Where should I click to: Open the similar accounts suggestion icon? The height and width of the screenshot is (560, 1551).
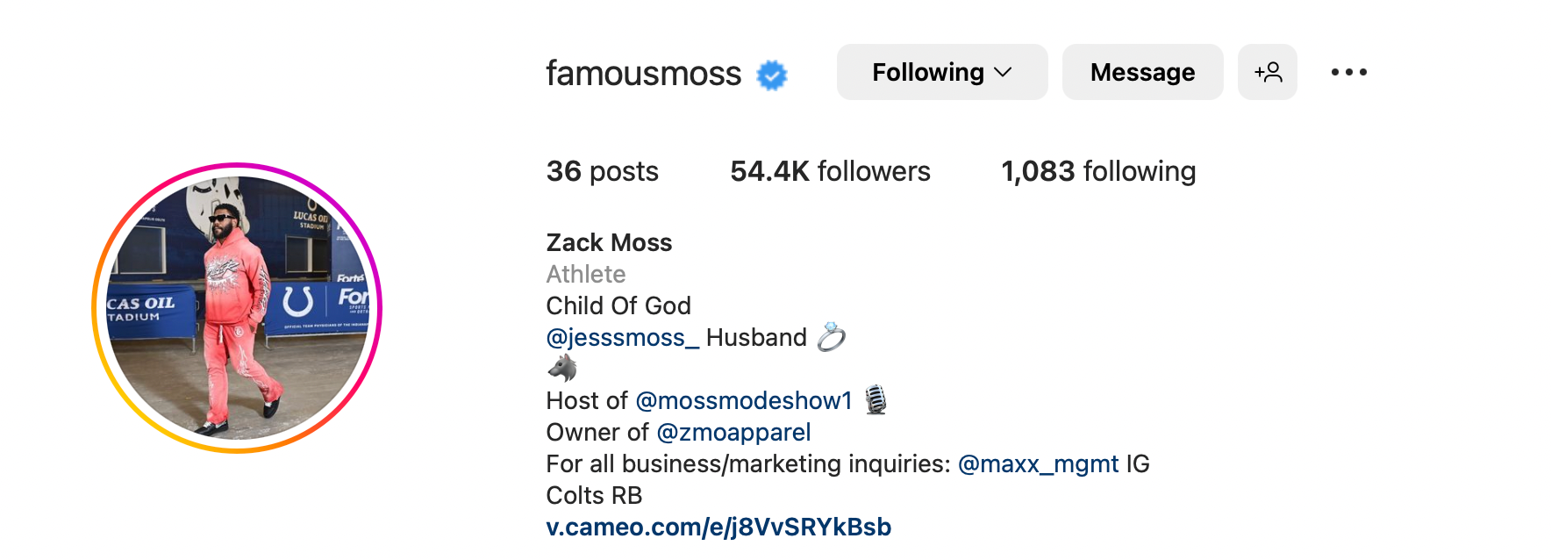point(1267,72)
